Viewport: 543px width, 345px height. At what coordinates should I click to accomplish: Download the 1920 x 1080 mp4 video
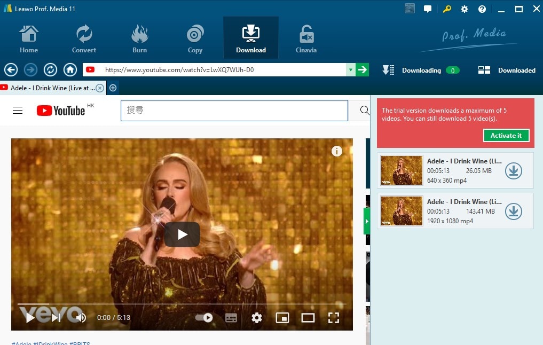(513, 211)
